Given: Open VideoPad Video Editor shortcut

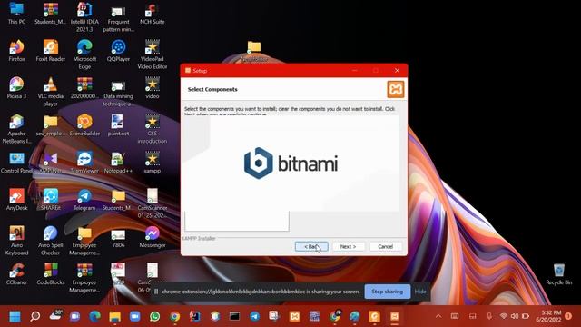Looking at the screenshot, I should click(152, 54).
